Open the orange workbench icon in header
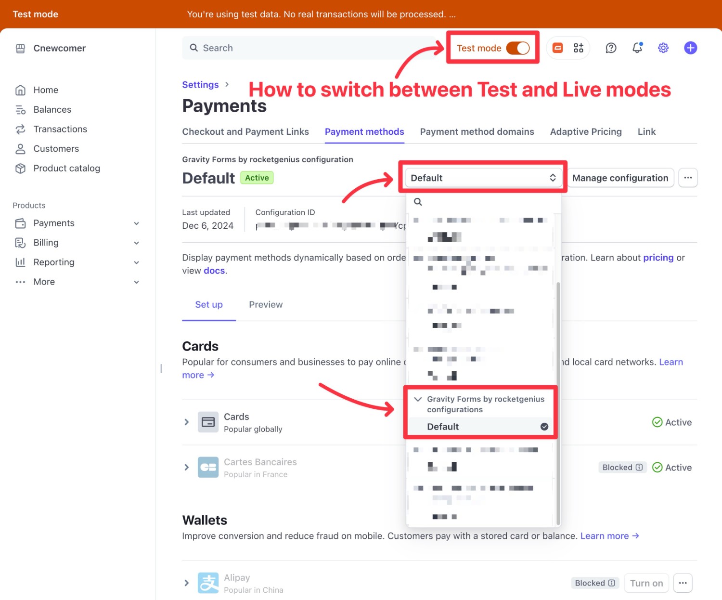Image resolution: width=722 pixels, height=600 pixels. [x=557, y=48]
